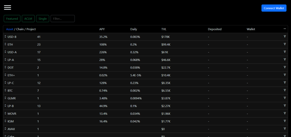This screenshot has height=137, width=291.
Task: Click the Connect Wallet button
Action: (274, 8)
